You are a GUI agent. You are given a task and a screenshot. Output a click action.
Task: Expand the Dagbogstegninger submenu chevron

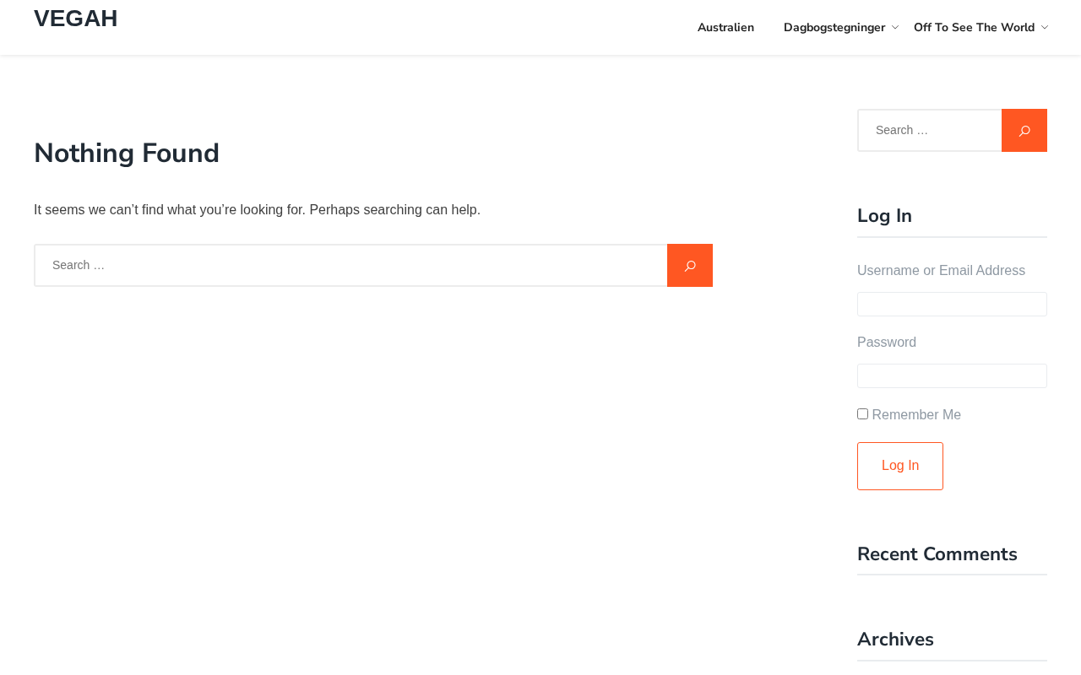click(x=895, y=28)
